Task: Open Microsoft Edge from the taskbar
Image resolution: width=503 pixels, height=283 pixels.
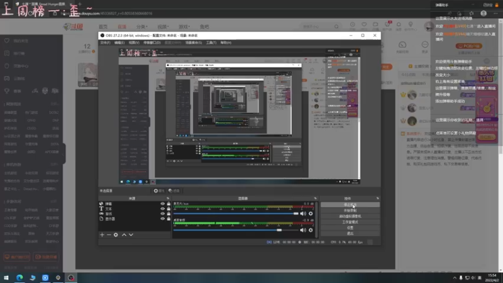Action: pyautogui.click(x=19, y=278)
